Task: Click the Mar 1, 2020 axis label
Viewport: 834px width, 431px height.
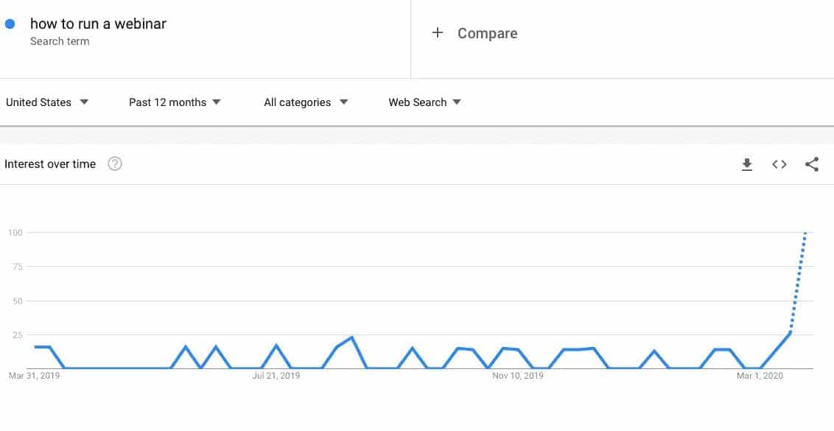Action: 760,376
